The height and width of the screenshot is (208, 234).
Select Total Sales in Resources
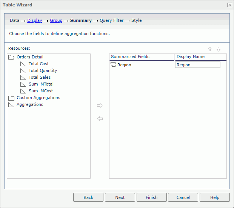click(40, 77)
